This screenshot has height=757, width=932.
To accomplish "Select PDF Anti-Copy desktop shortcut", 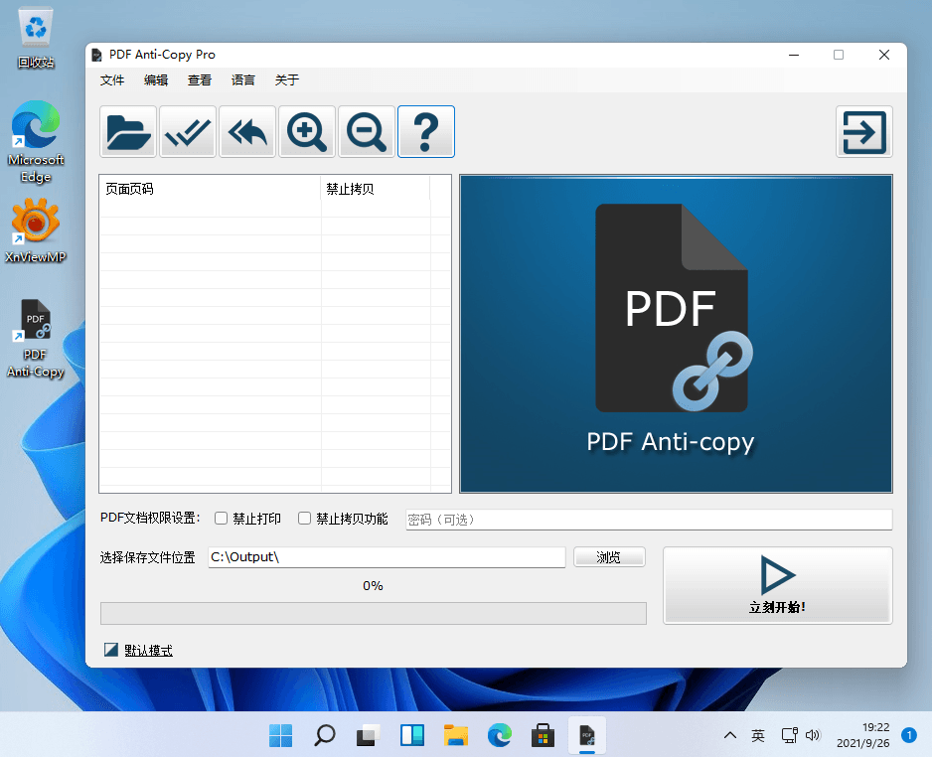I will (36, 339).
